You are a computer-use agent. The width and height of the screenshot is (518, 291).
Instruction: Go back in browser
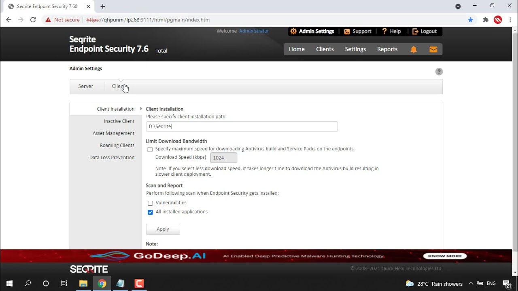tap(9, 20)
